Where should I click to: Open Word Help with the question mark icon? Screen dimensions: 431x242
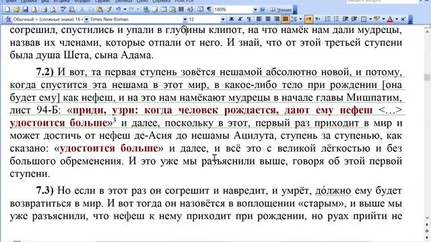coord(263,9)
